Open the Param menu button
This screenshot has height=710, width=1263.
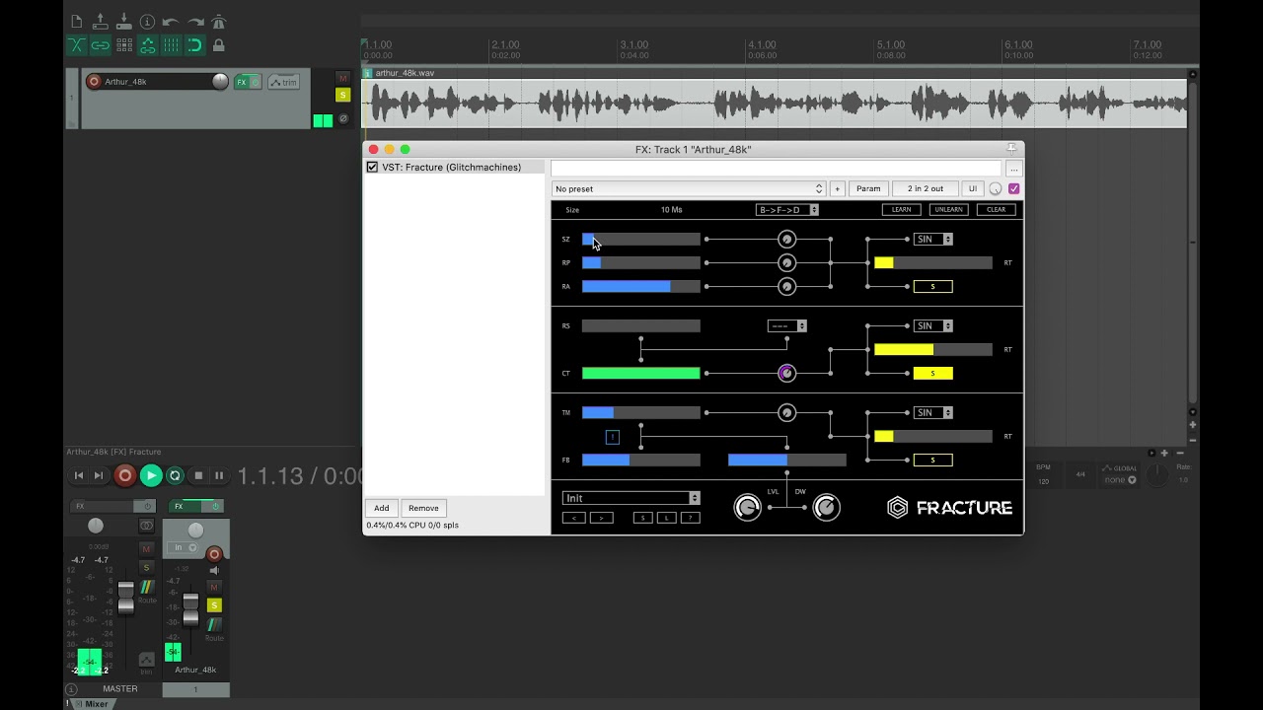pos(868,188)
